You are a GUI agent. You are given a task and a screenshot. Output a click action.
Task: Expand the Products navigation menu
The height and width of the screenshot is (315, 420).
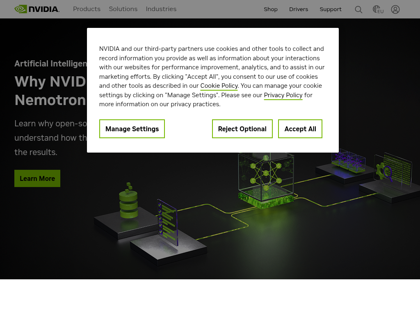point(87,9)
